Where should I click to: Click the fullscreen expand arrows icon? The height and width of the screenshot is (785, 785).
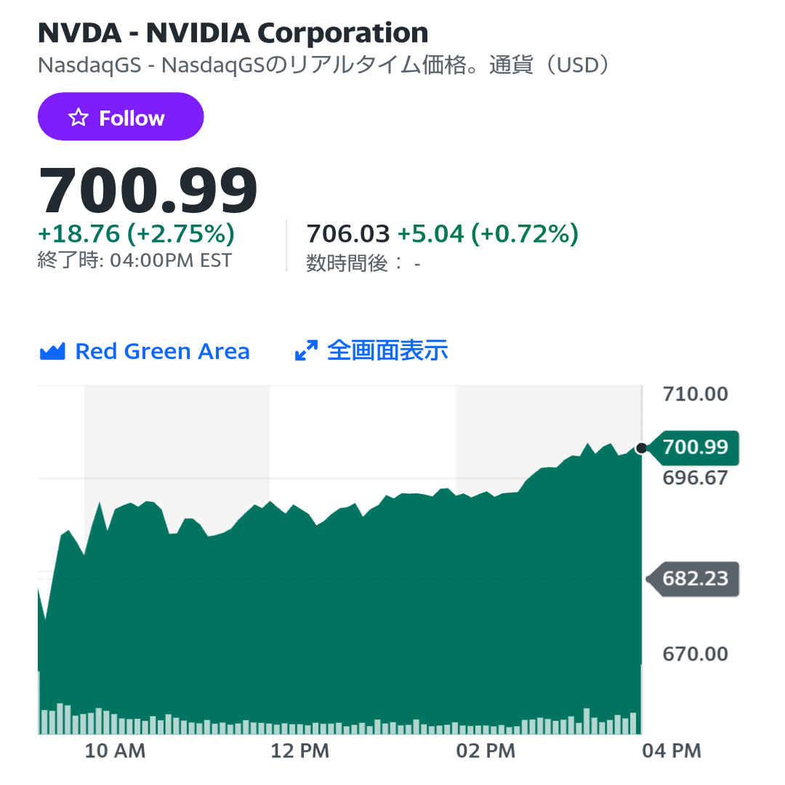click(x=306, y=350)
